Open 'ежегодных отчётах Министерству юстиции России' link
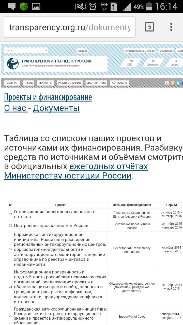 76,171
